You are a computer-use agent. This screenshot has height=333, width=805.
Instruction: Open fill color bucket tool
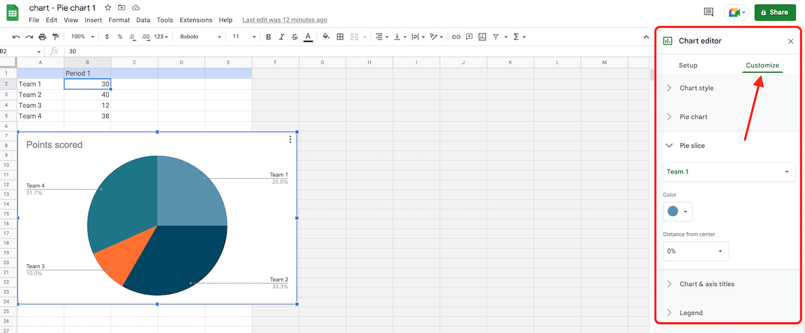[327, 37]
